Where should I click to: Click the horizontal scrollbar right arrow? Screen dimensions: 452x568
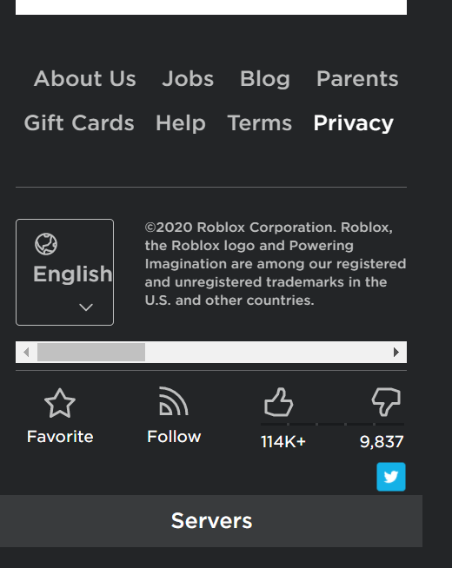(x=396, y=352)
